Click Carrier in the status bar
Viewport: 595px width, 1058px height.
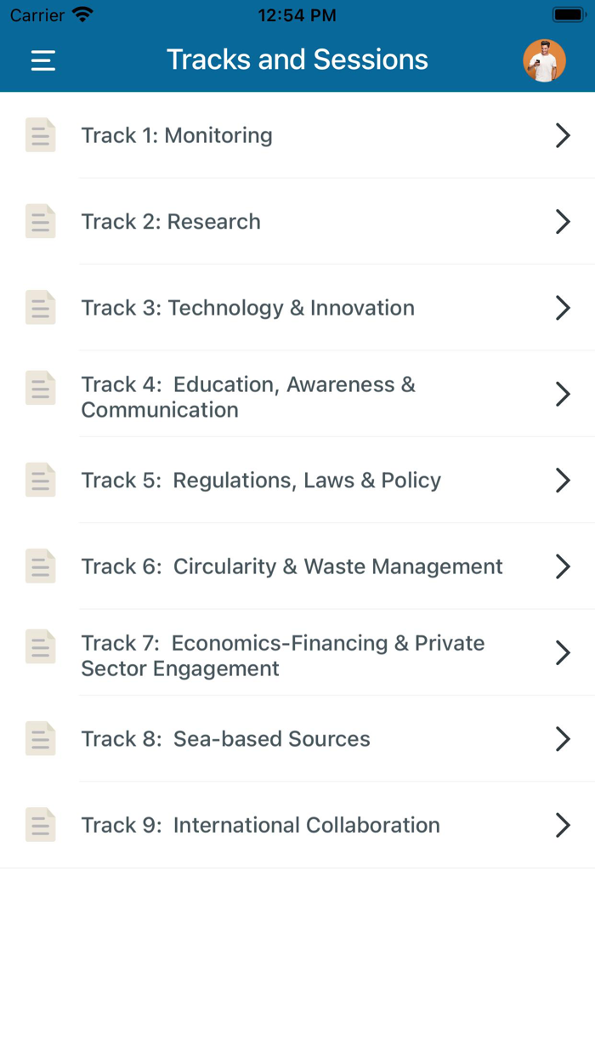[30, 14]
